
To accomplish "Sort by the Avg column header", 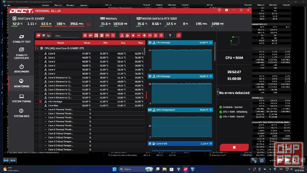I will point(123,43).
